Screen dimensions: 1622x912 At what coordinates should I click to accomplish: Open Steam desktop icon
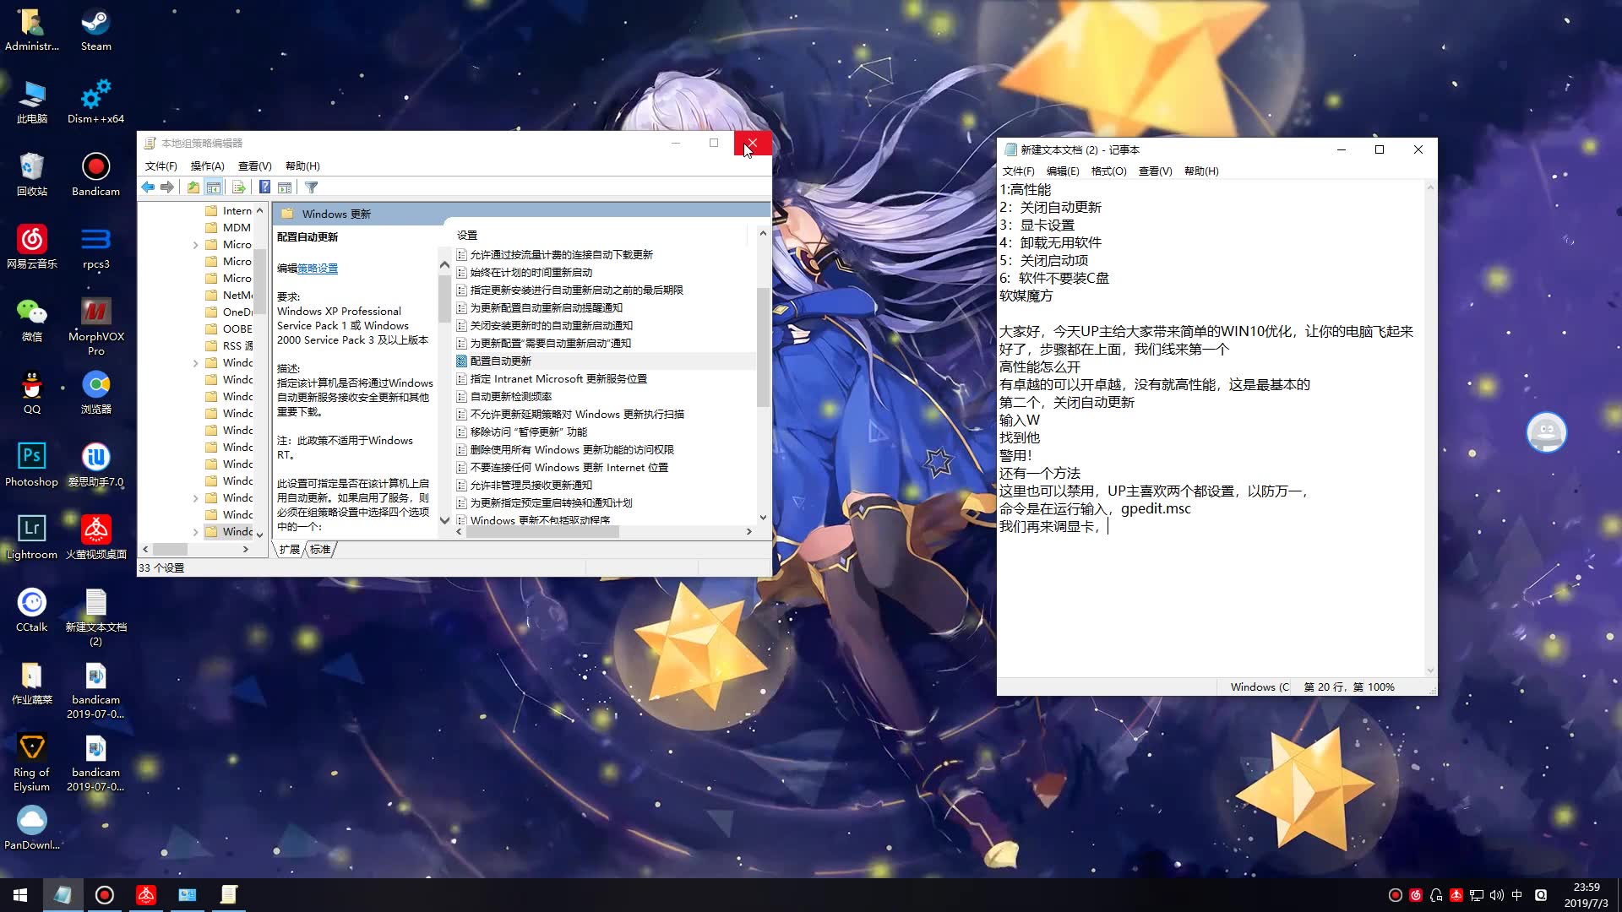[95, 30]
